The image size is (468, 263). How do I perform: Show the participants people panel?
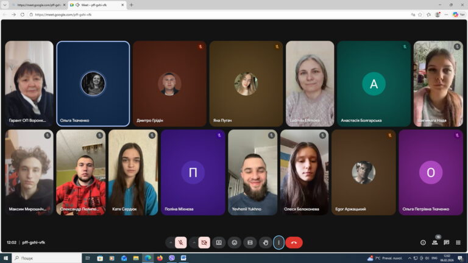click(x=434, y=242)
